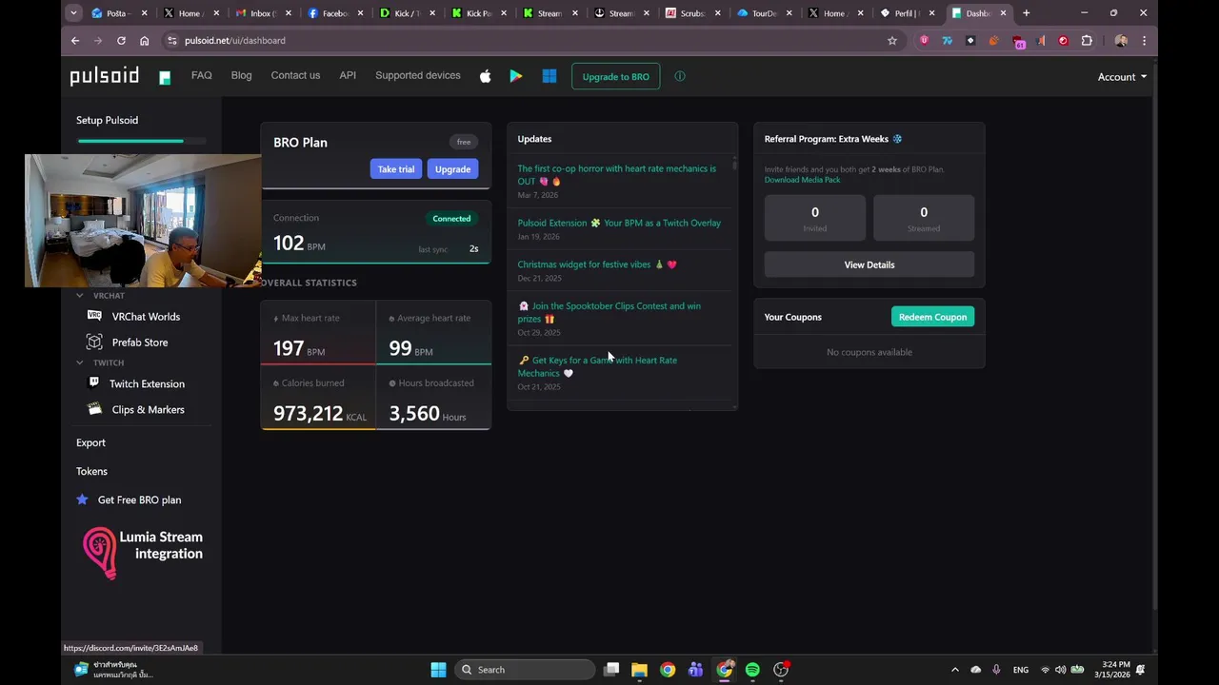This screenshot has width=1219, height=685.
Task: Open the clock and date panel
Action: click(x=1112, y=670)
